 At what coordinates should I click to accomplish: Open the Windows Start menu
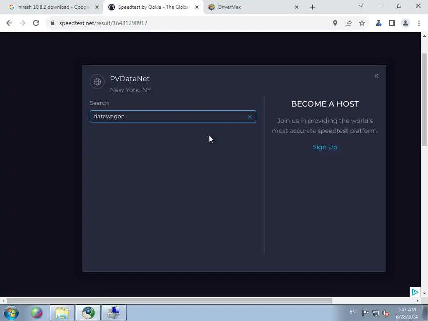click(11, 313)
